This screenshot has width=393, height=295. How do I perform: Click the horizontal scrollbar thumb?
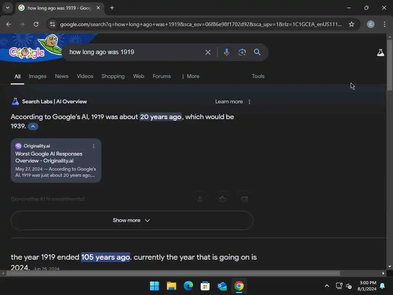click(173, 273)
